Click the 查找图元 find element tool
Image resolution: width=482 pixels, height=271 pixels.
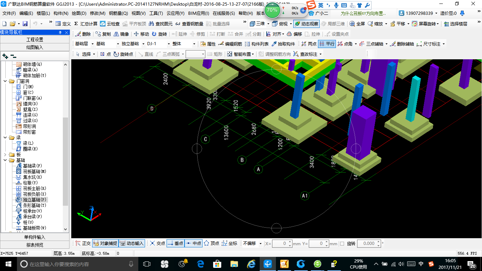161,24
